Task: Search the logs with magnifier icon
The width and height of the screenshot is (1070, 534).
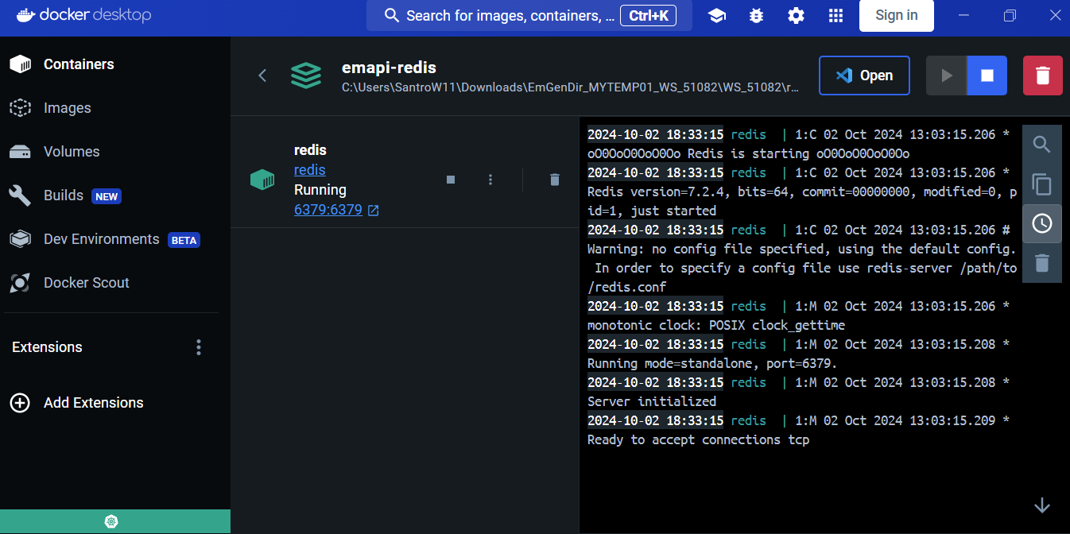Action: coord(1042,145)
